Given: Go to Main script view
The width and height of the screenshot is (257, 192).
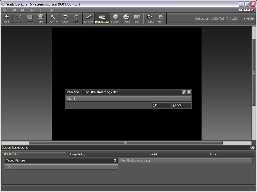Looking at the screenshot, I should pyautogui.click(x=160, y=18).
